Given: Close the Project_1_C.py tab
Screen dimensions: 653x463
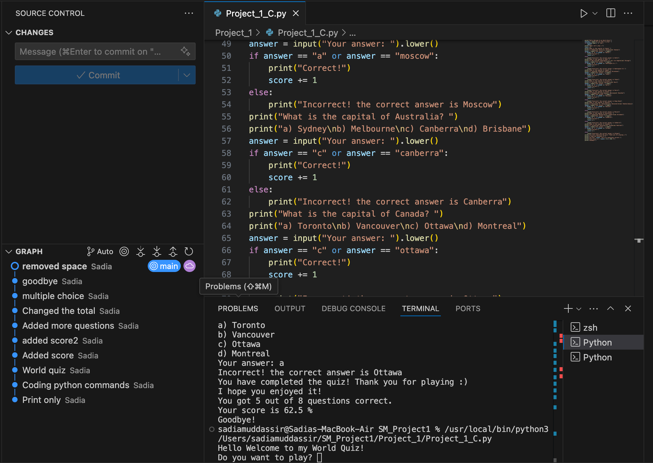Looking at the screenshot, I should pyautogui.click(x=296, y=13).
